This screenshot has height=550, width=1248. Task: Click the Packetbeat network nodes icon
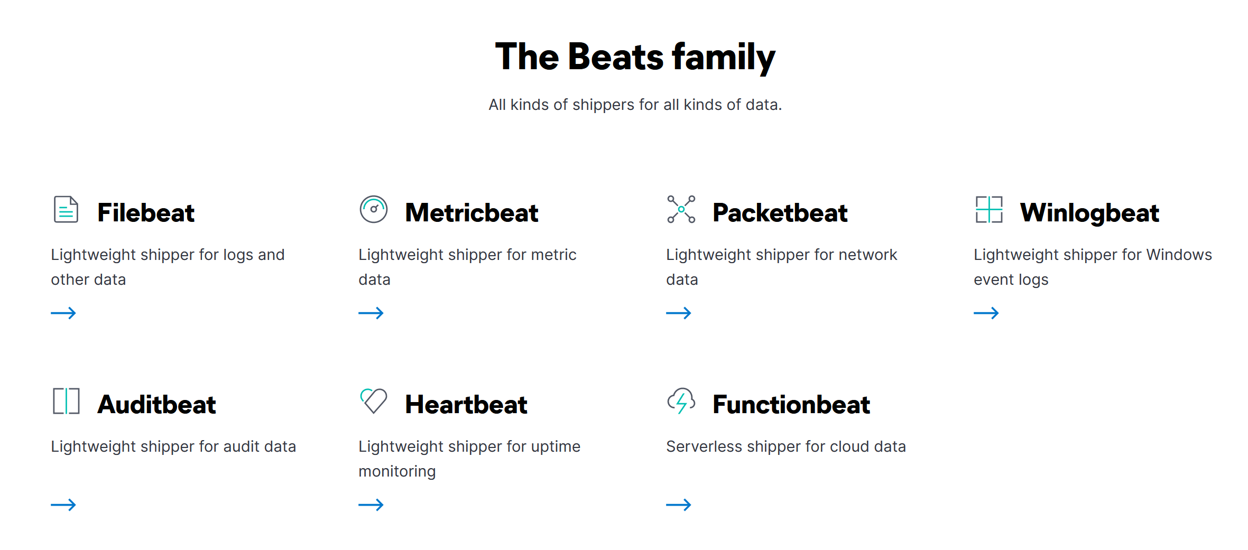(681, 210)
